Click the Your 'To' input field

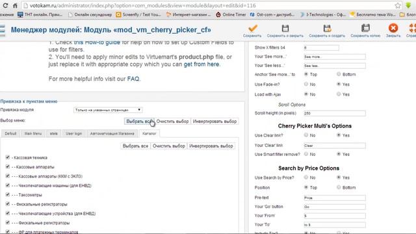(x=335, y=225)
